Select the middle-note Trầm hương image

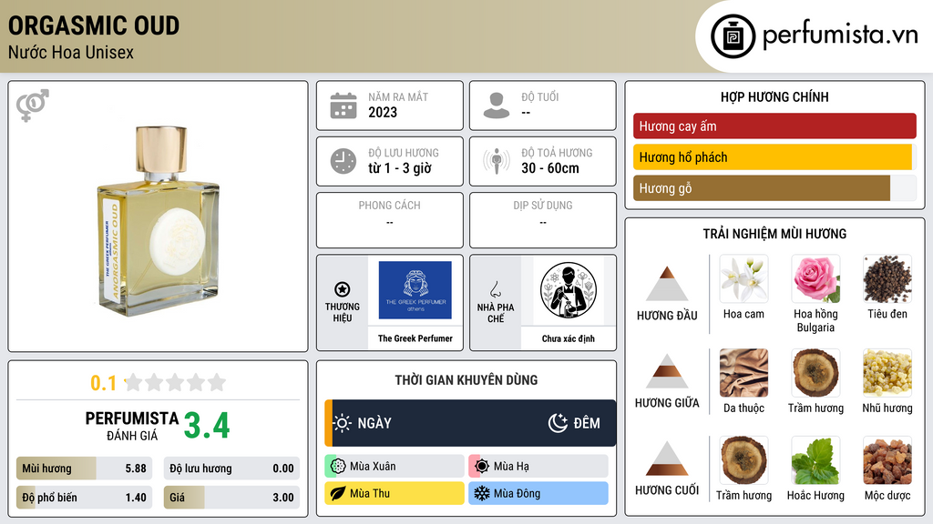(815, 373)
